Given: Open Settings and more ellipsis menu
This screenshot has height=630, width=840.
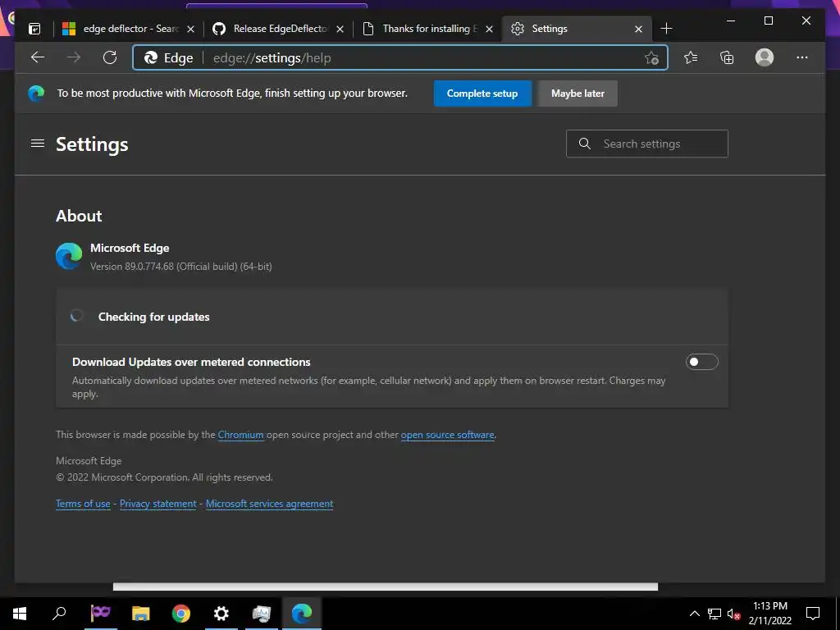Looking at the screenshot, I should pos(802,57).
